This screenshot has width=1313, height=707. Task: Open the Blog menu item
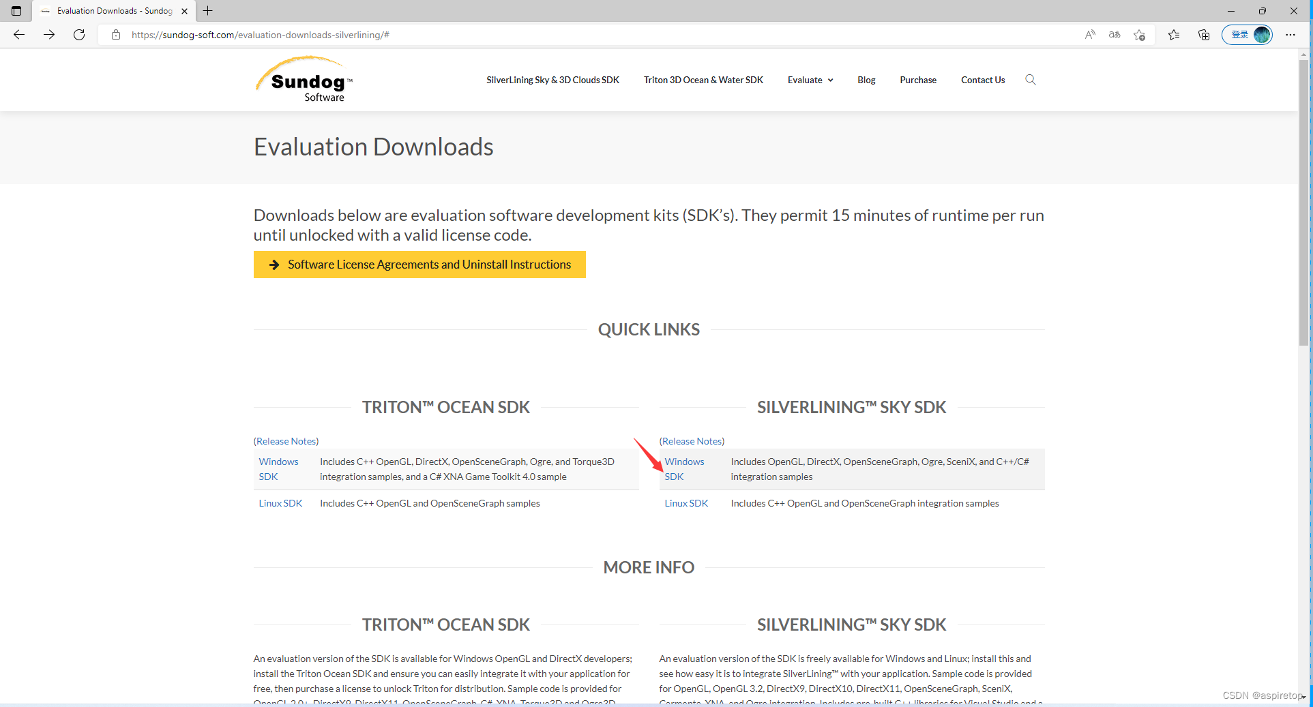coord(866,80)
